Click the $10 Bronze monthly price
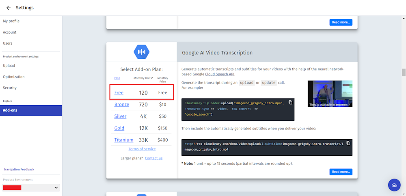Screen dimensions: 406x196 tap(163, 105)
